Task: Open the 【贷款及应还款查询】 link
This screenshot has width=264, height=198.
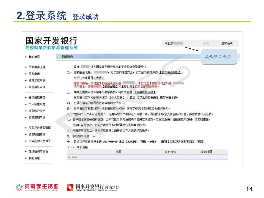Action: (x=181, y=142)
